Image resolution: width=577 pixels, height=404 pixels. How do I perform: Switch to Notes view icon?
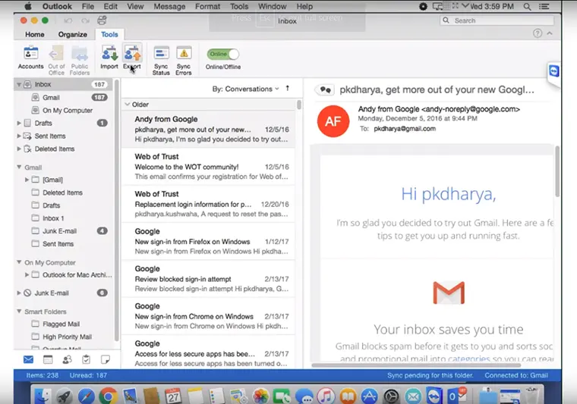point(106,359)
